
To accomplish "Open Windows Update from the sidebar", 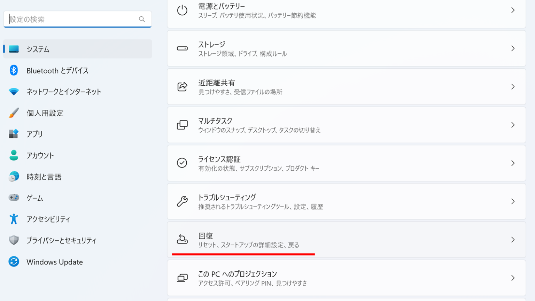I will pos(54,262).
